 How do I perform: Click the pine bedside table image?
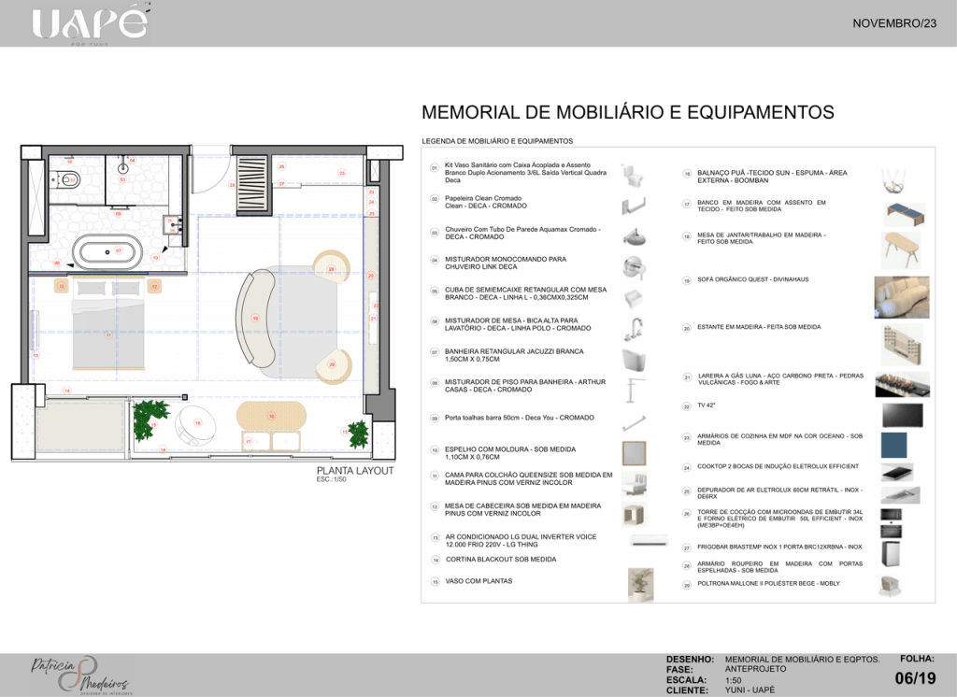pyautogui.click(x=635, y=514)
